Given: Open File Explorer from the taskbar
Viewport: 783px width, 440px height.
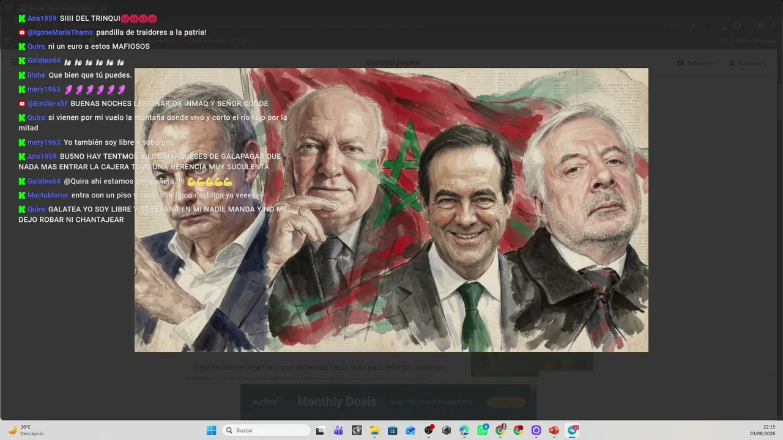Looking at the screenshot, I should 374,430.
